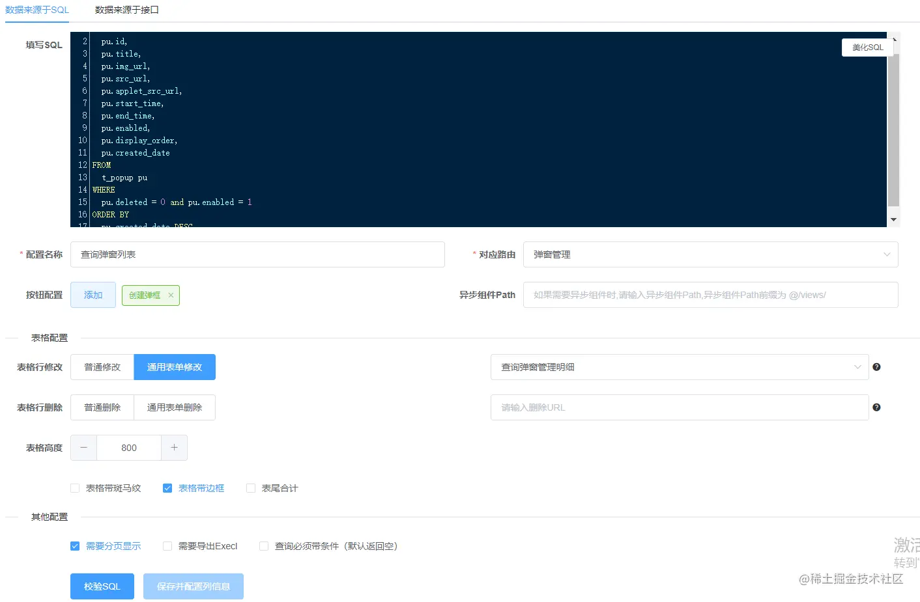The image size is (920, 602).
Task: Open the 查询弹窗管理明细 dropdown
Action: pyautogui.click(x=680, y=367)
